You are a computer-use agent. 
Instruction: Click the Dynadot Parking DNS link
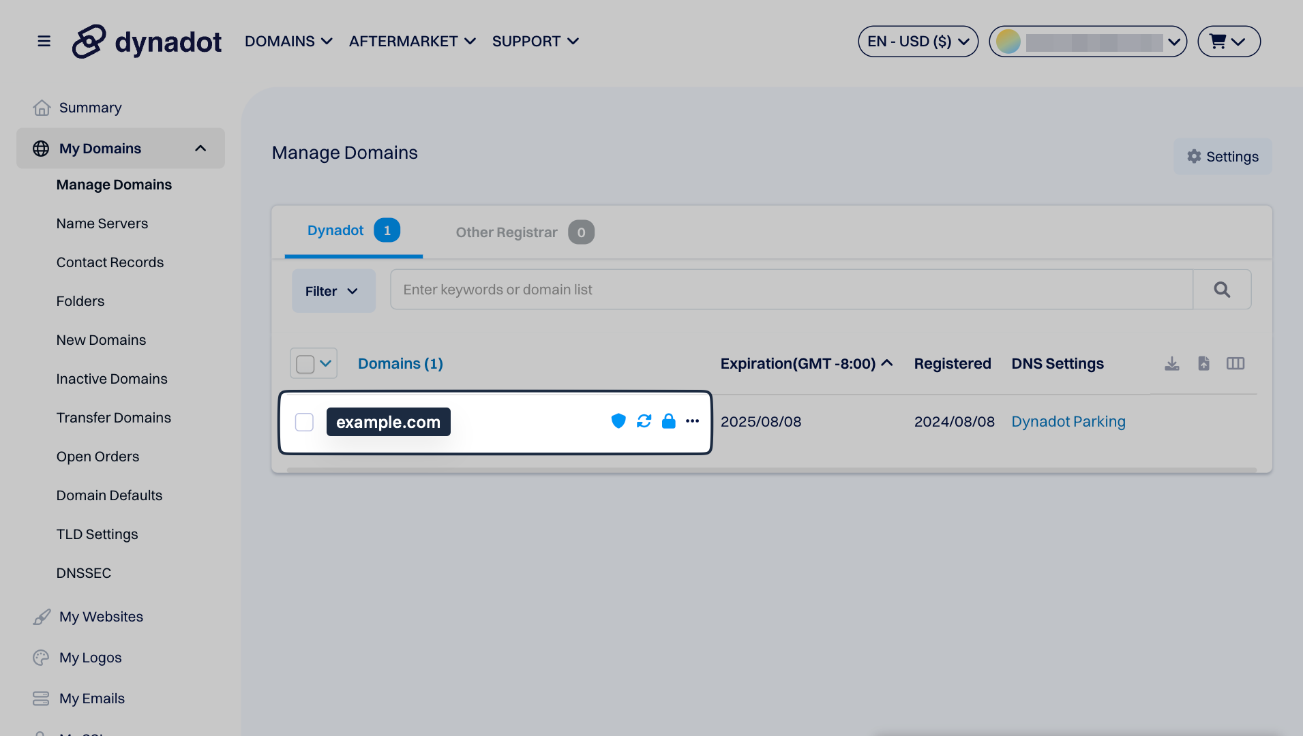click(1068, 422)
